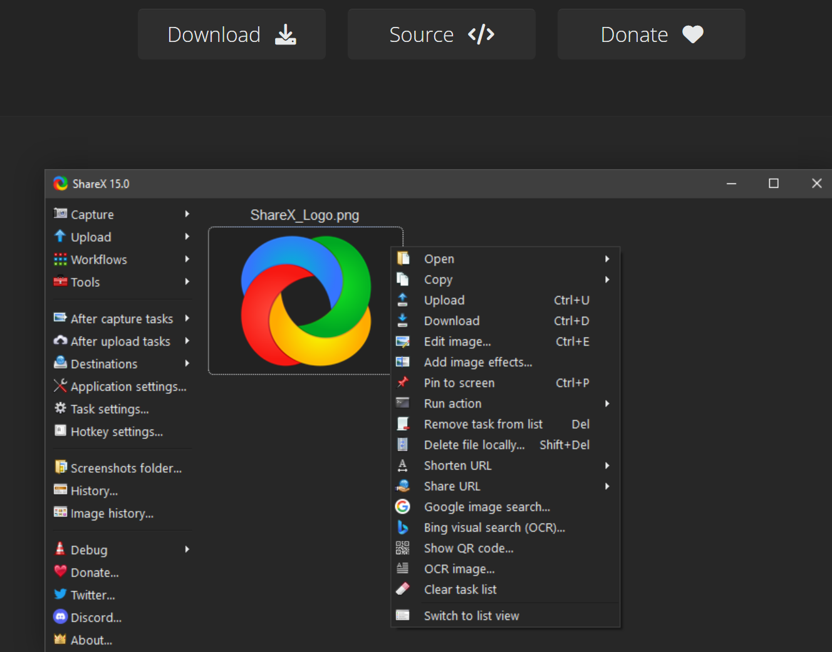Expand the Destinations submenu arrow
This screenshot has width=832, height=652.
point(187,363)
